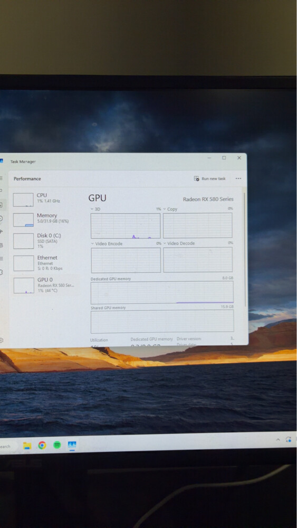Viewport: 297px width, 528px height.
Task: Click the "Radeon RX 580 Series" text
Action: pos(208,199)
